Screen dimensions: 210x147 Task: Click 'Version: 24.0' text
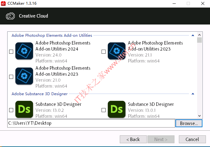[x=48, y=55]
